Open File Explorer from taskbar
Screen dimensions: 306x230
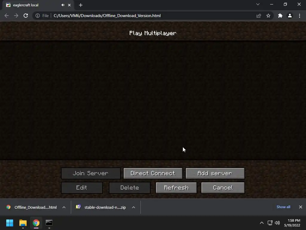click(23, 223)
